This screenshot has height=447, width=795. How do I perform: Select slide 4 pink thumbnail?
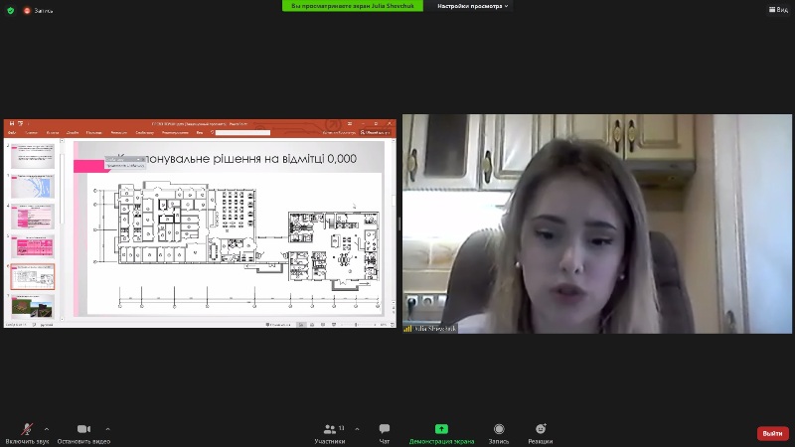point(33,217)
